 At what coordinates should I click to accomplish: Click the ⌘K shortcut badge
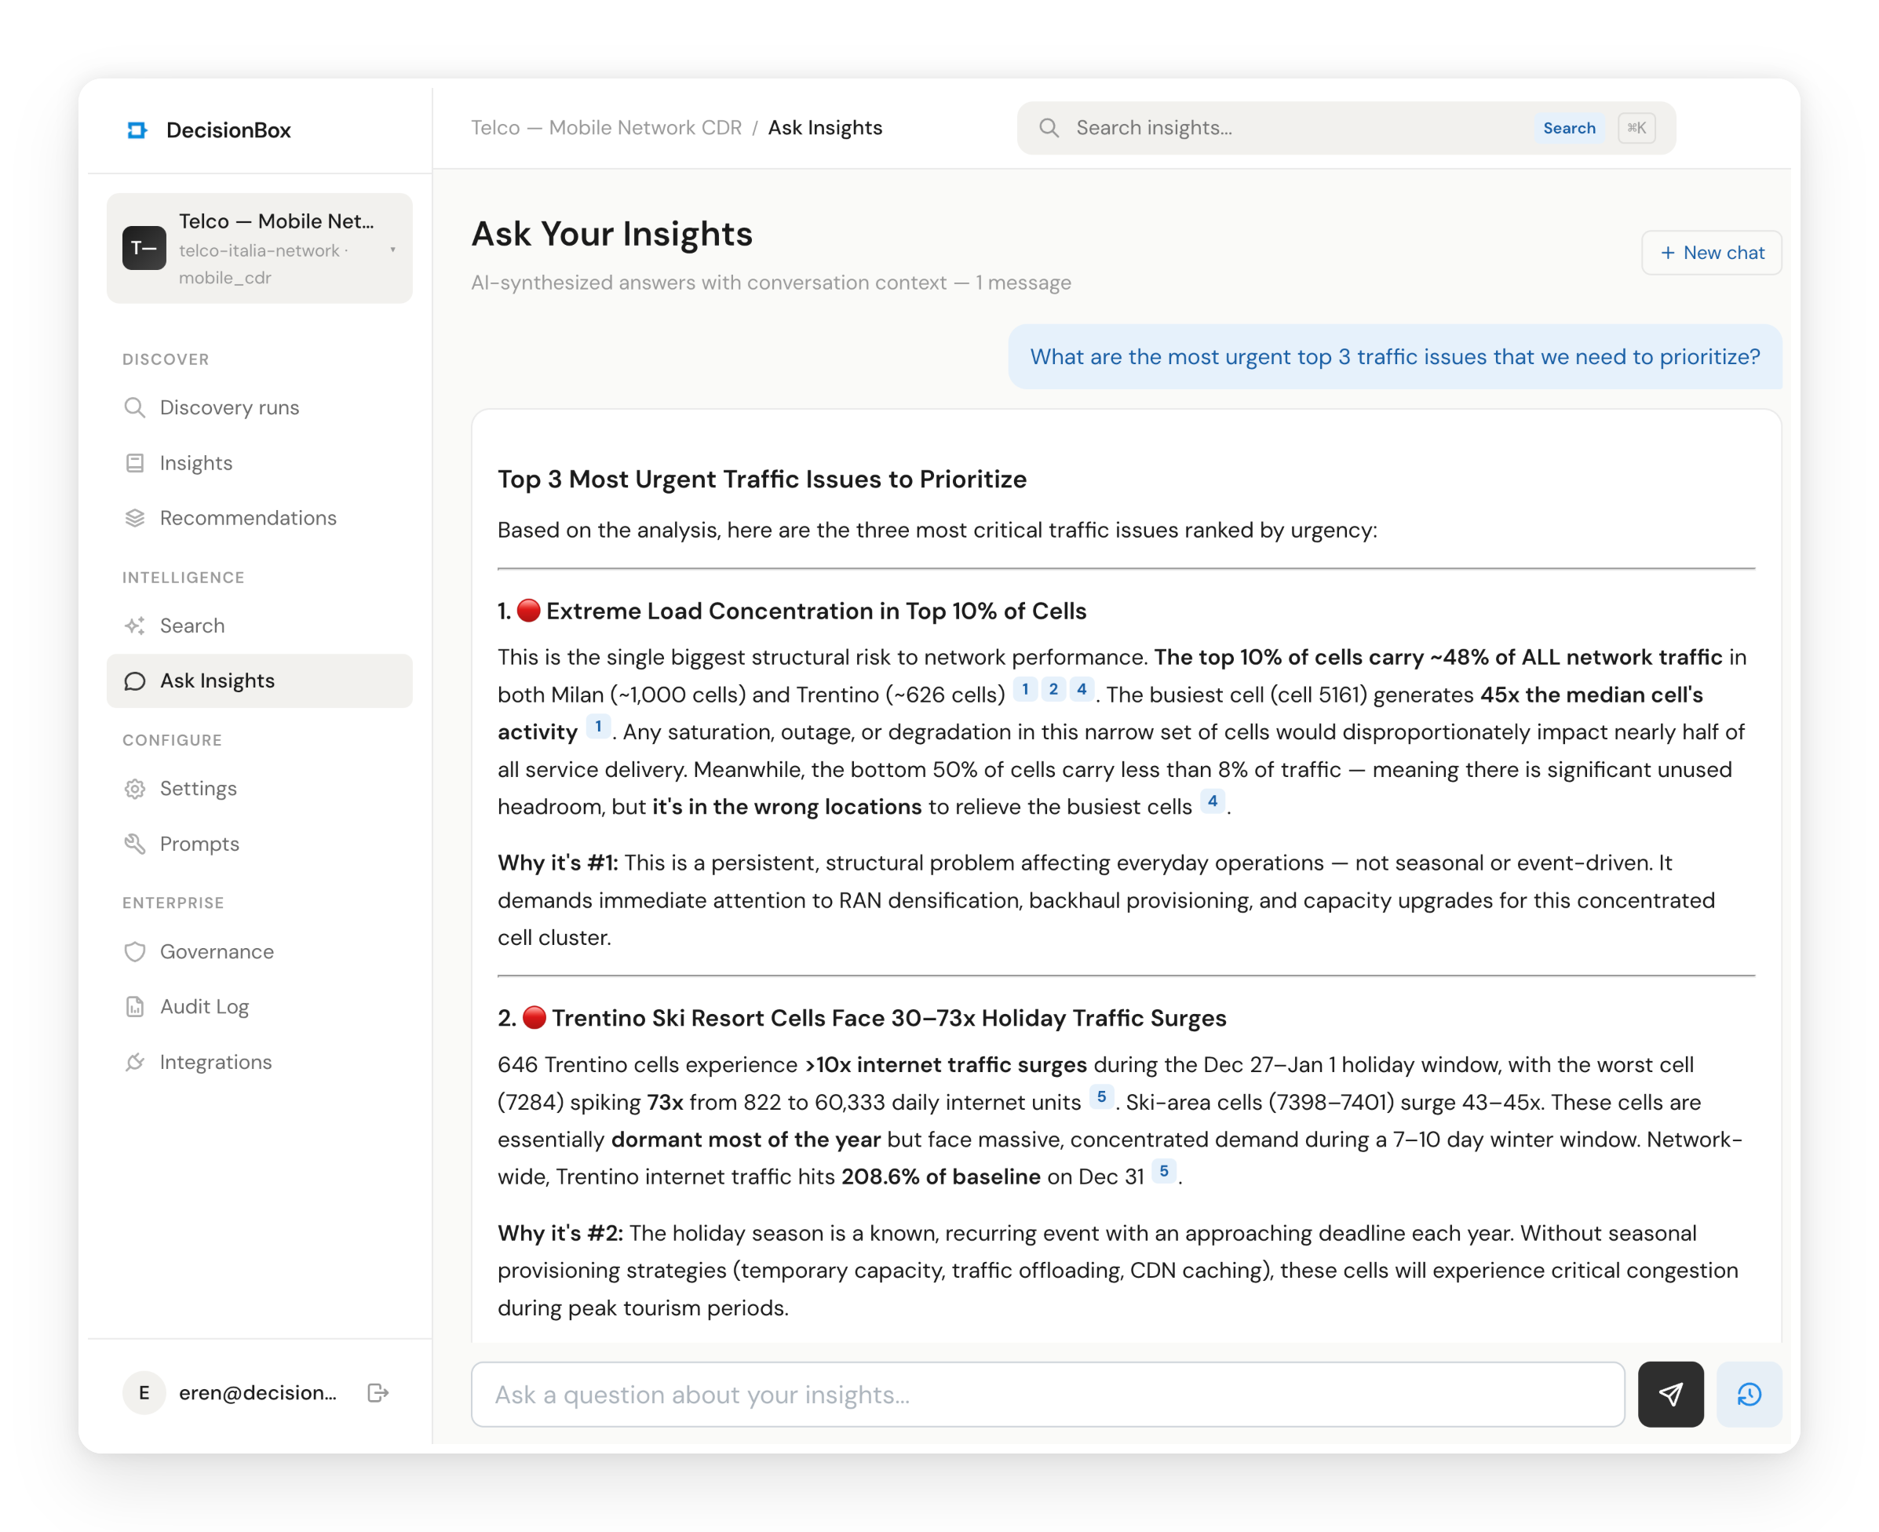(1636, 128)
